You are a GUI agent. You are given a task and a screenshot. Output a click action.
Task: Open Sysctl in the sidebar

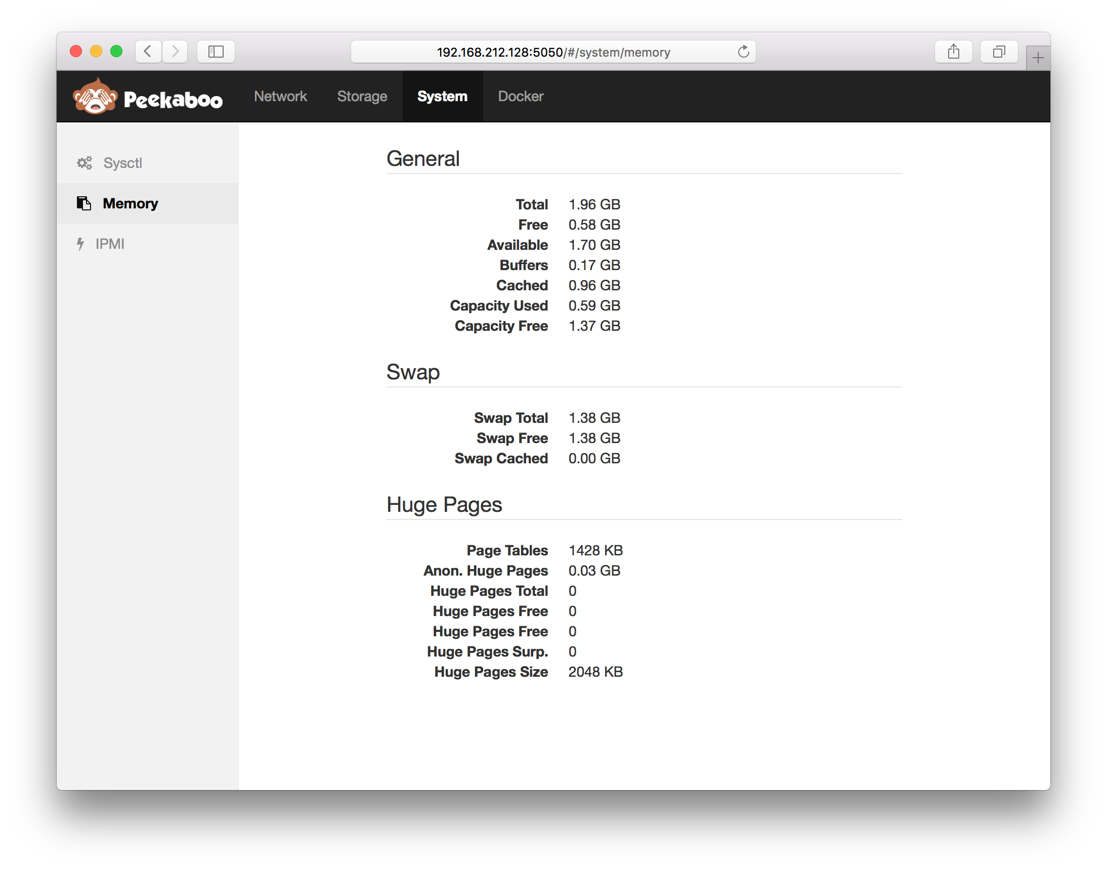[122, 163]
